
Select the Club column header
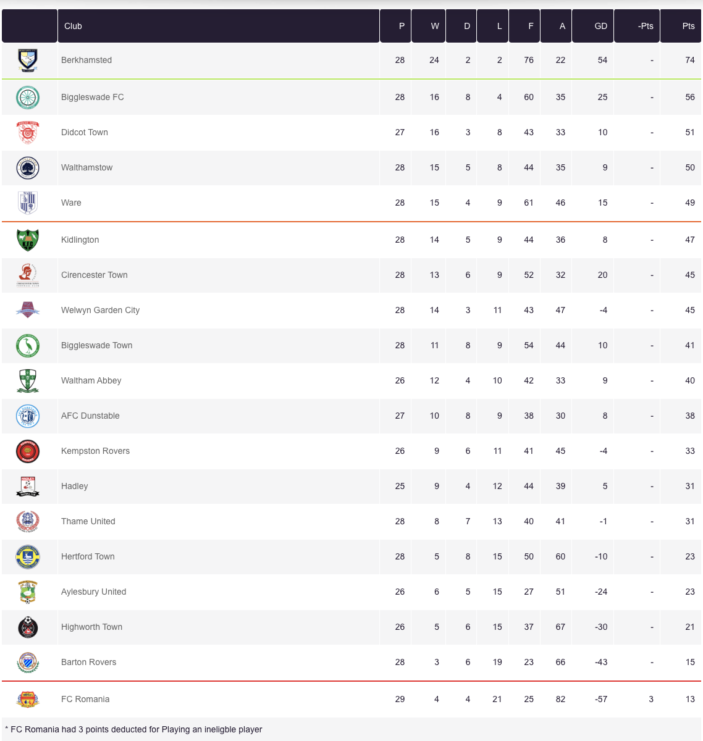coord(73,26)
